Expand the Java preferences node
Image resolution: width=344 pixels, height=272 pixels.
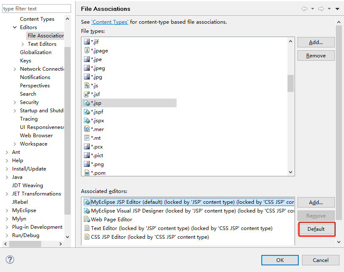coord(7,177)
